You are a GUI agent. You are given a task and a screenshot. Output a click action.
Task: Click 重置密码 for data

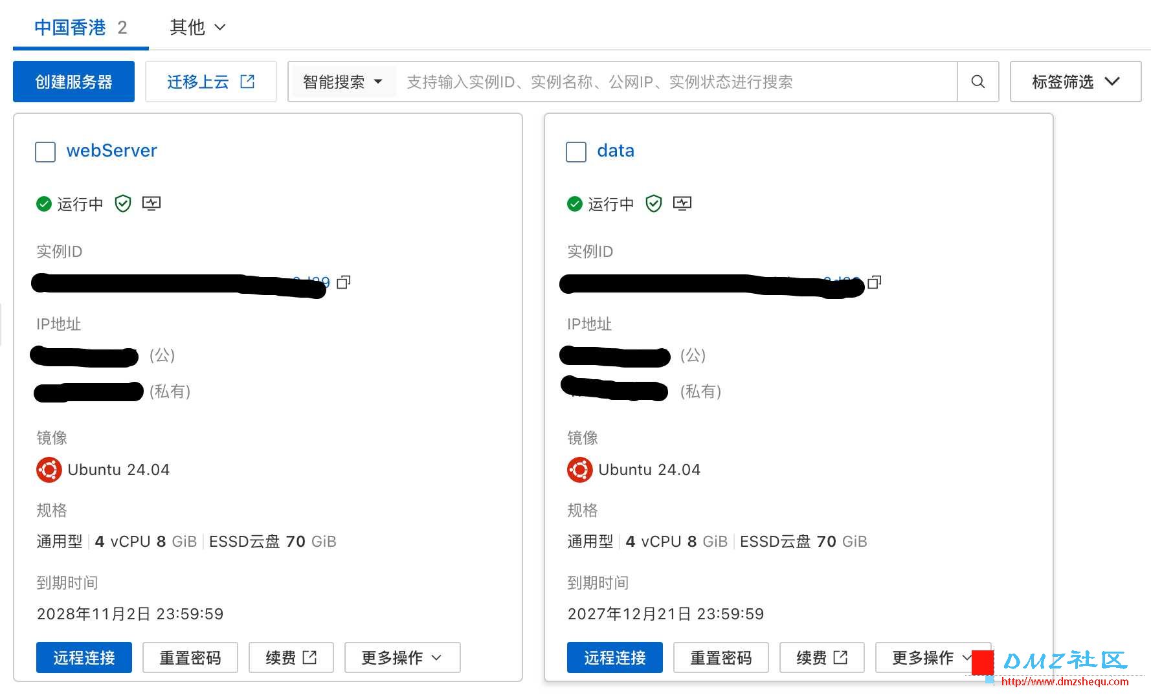tap(721, 657)
